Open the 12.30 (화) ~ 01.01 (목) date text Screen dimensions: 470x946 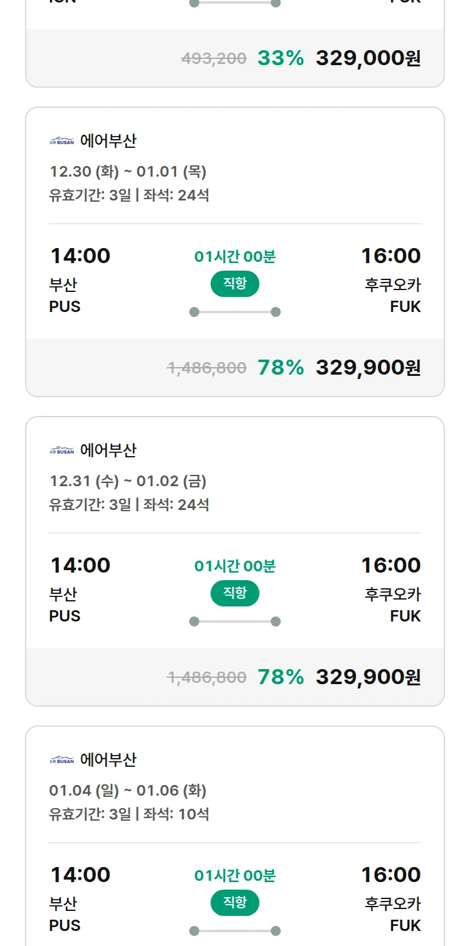coord(128,172)
